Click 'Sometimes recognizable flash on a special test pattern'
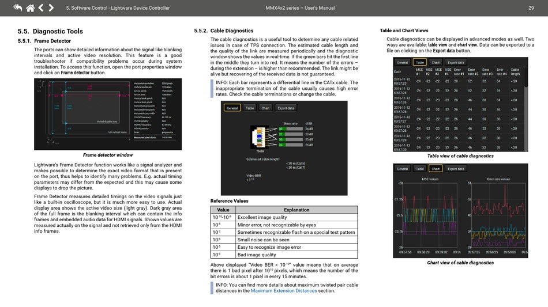This screenshot has height=307, width=548. [x=296, y=232]
